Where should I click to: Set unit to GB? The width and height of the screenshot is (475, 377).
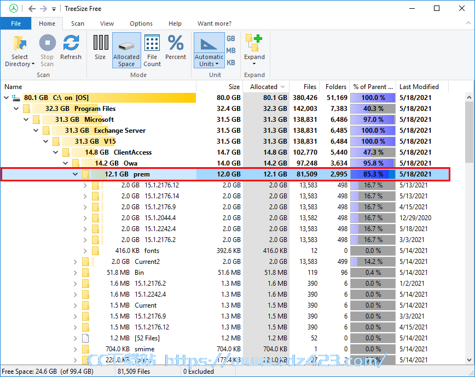coord(231,38)
